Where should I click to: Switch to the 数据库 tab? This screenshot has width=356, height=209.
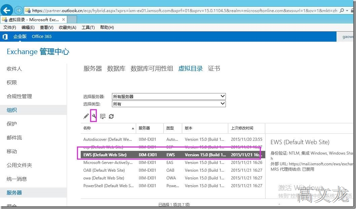116,68
